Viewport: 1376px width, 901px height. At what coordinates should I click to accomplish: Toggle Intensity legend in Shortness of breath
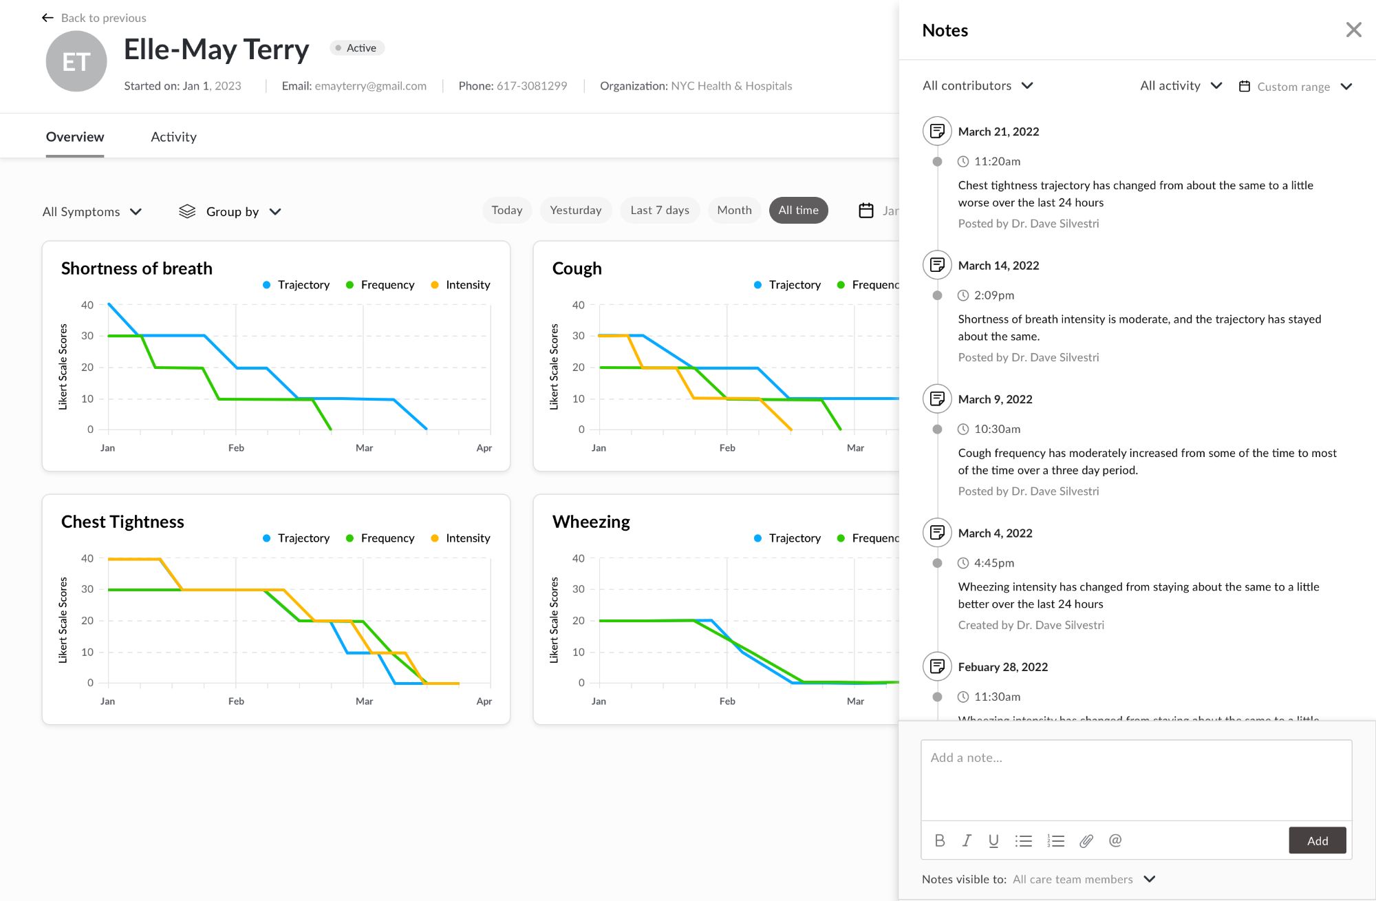pyautogui.click(x=460, y=285)
